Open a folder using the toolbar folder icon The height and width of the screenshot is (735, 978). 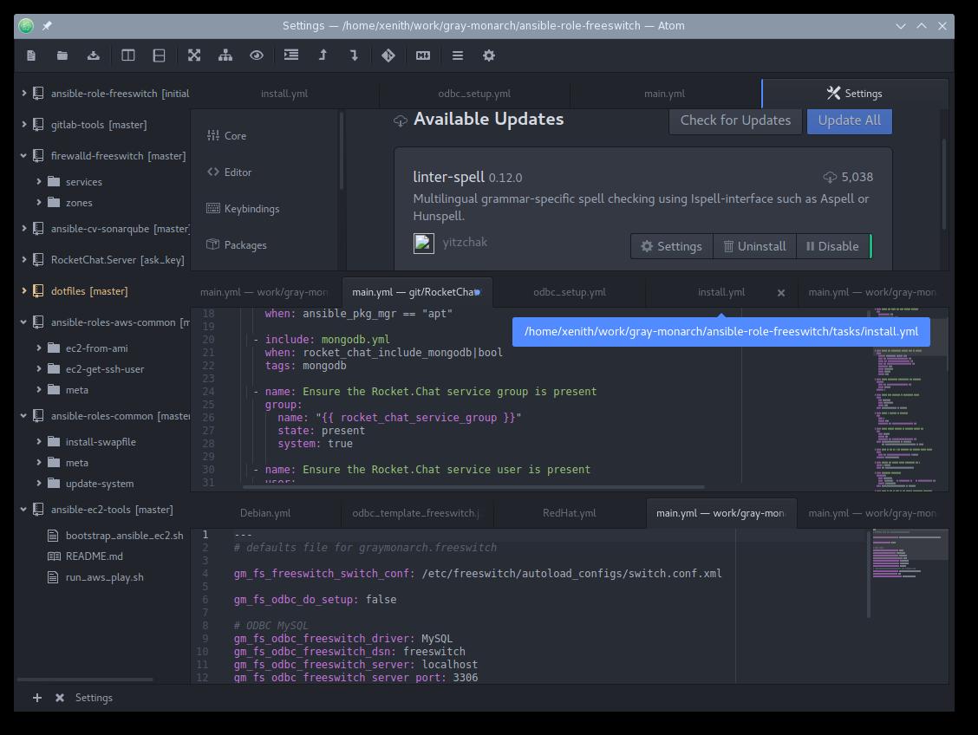[x=62, y=55]
